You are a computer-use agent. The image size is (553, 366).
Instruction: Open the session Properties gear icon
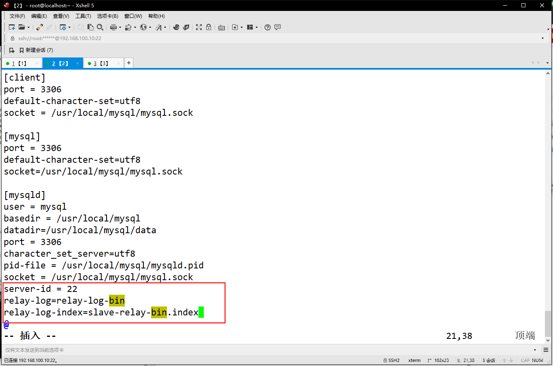point(63,27)
